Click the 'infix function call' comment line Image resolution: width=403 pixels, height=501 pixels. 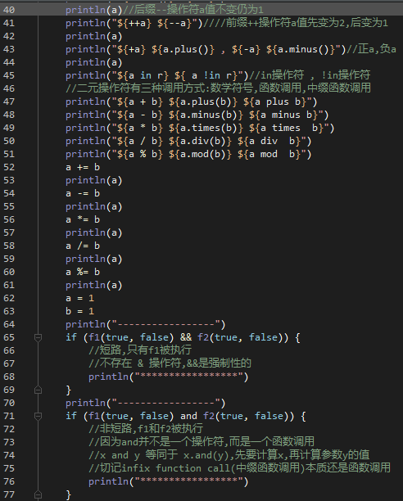click(x=239, y=468)
